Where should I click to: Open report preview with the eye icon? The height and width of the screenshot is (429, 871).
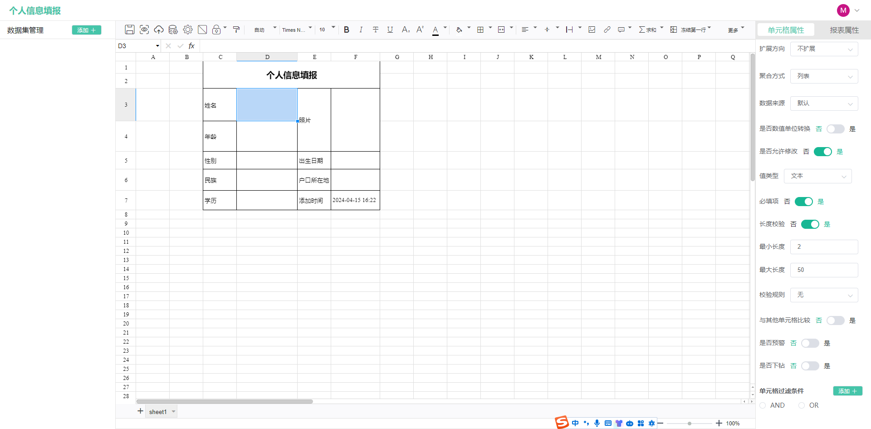click(144, 30)
